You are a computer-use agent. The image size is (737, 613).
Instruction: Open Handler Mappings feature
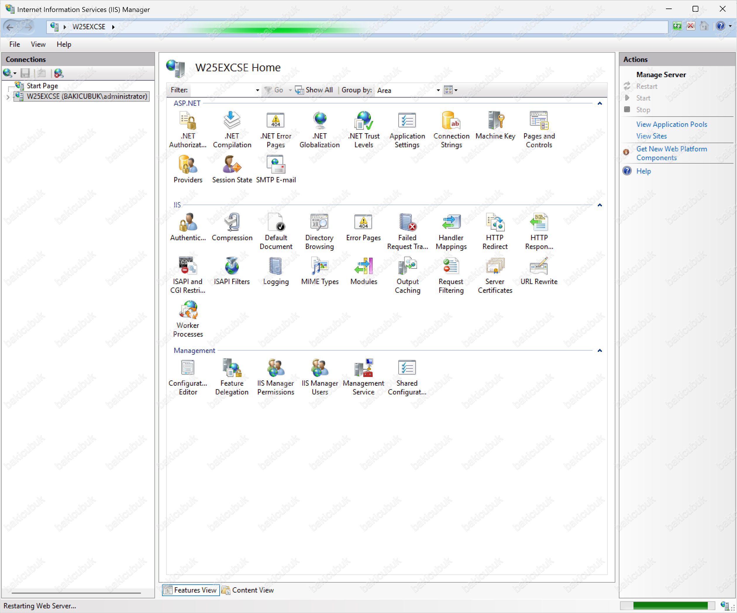[x=451, y=231]
